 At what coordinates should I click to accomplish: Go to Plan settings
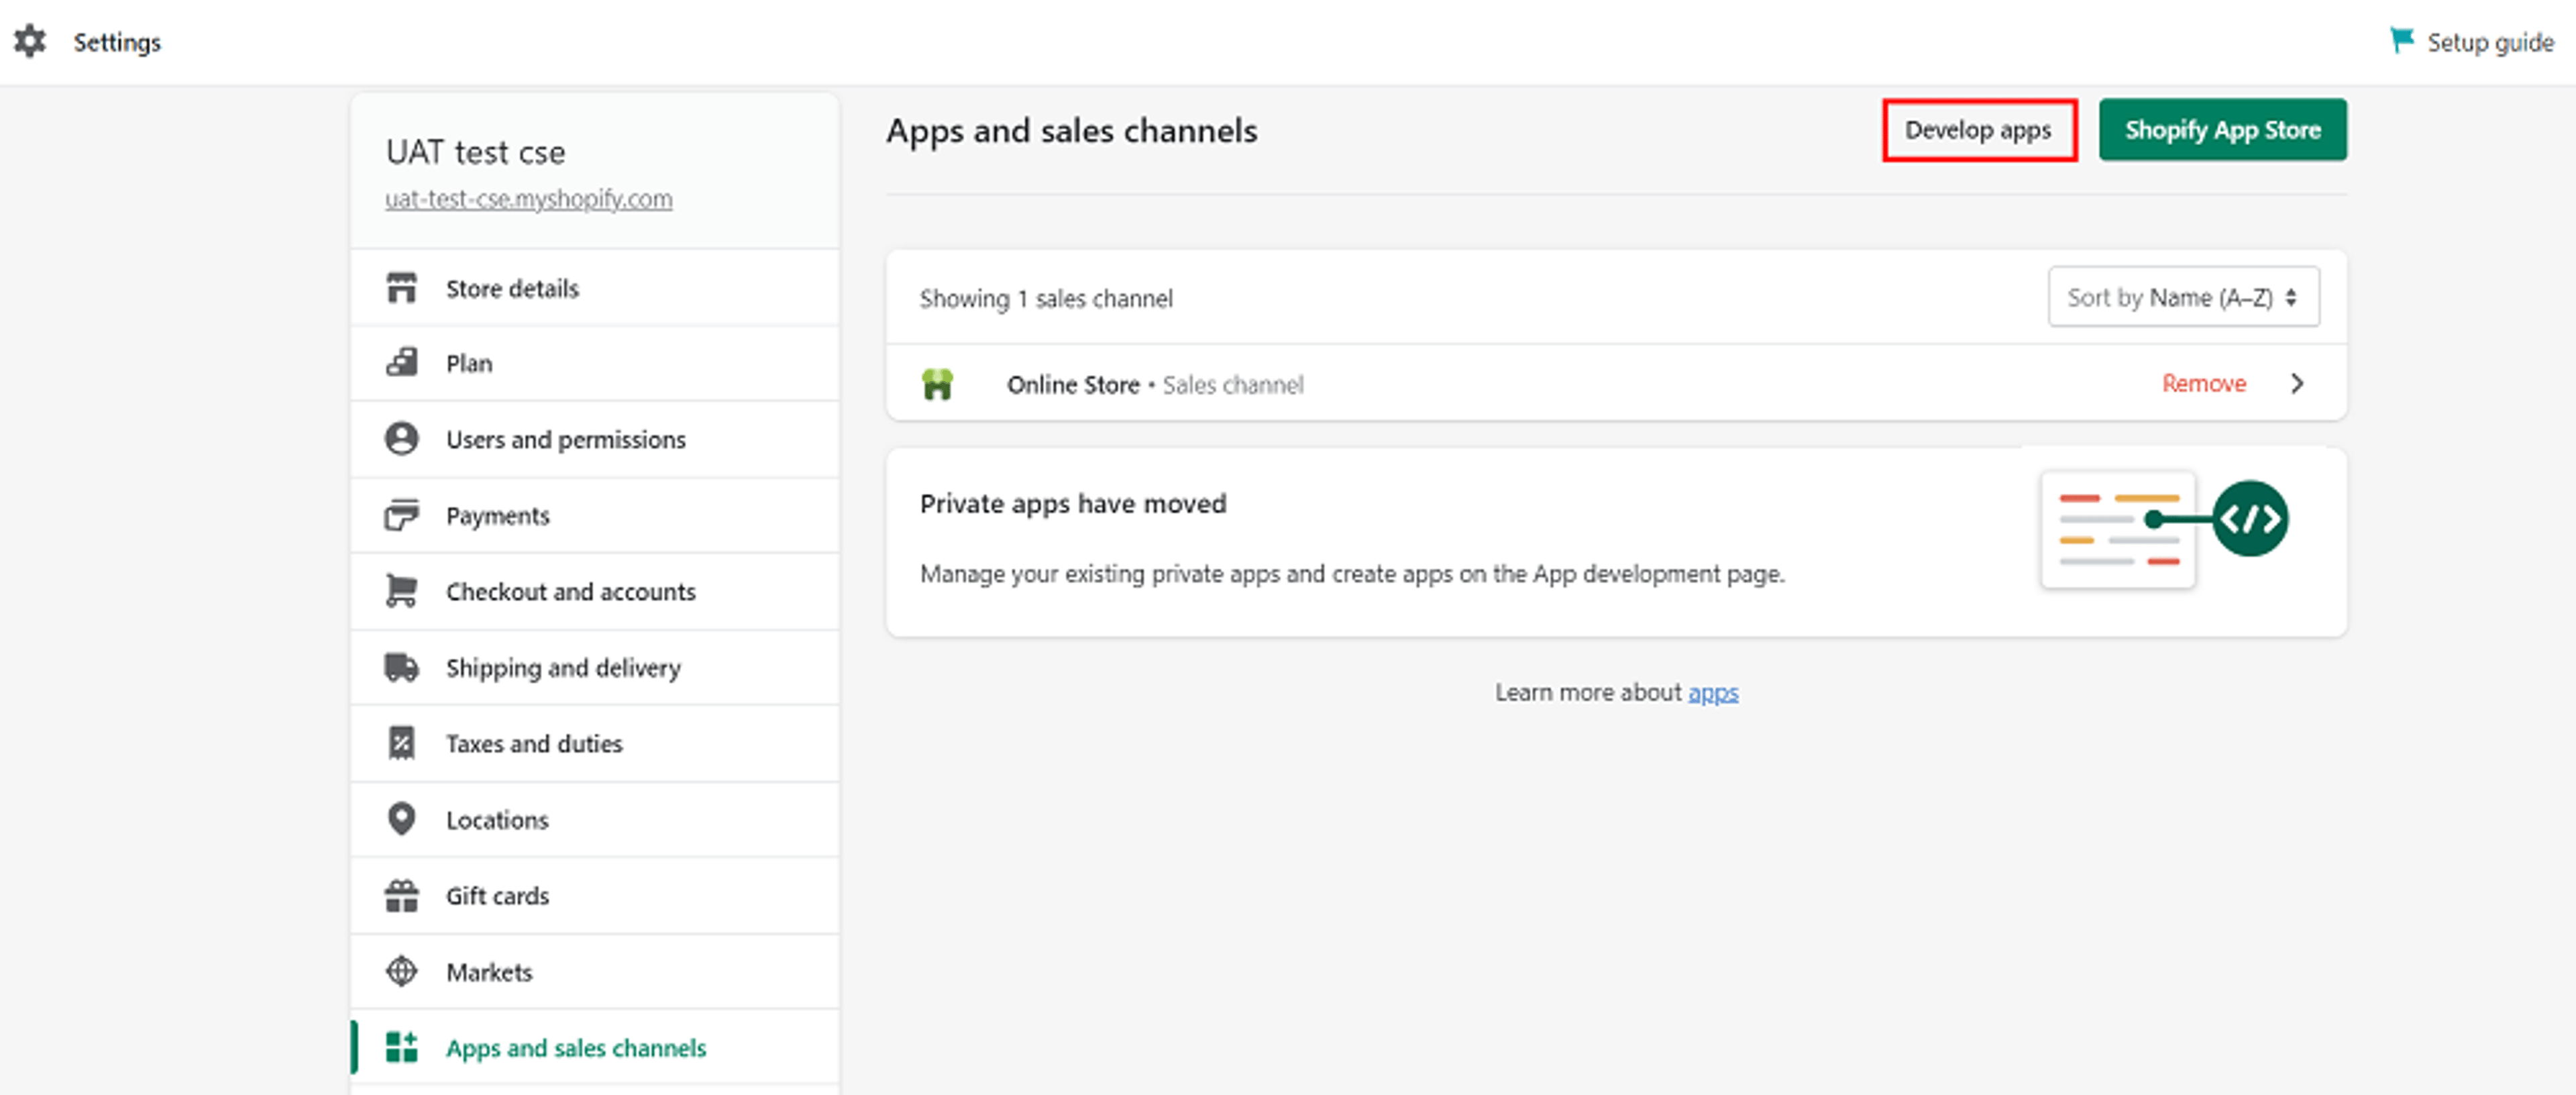click(595, 363)
